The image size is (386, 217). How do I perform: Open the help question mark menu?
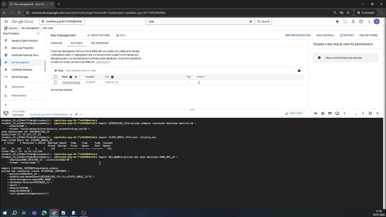coord(361,21)
